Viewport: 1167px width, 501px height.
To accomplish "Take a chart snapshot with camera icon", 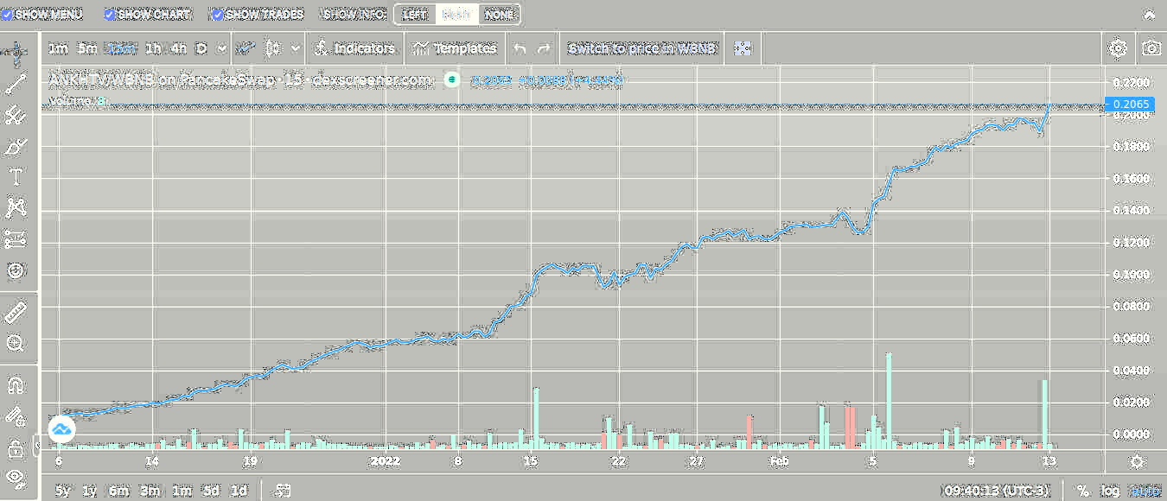I will (x=1151, y=48).
